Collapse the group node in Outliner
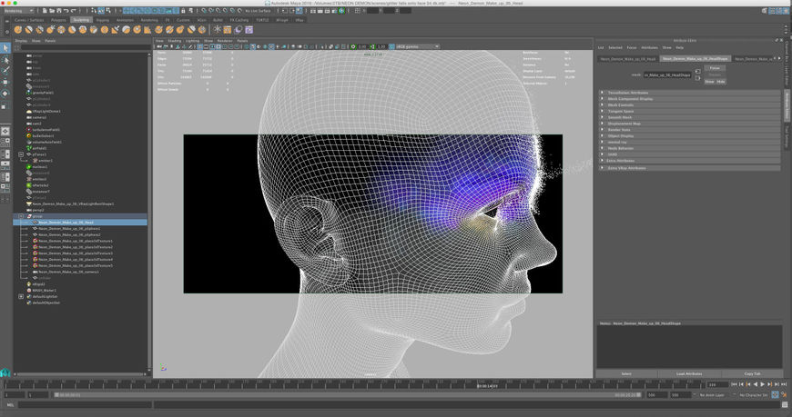 click(21, 216)
